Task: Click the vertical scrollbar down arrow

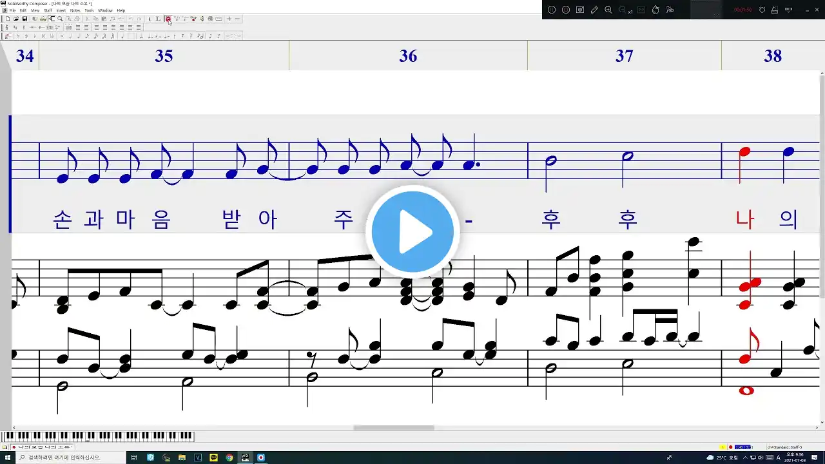Action: point(820,423)
